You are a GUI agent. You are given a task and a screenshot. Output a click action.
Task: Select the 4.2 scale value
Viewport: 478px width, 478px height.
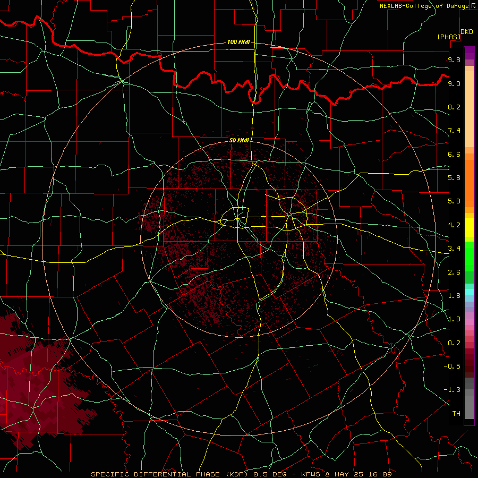[x=454, y=225]
